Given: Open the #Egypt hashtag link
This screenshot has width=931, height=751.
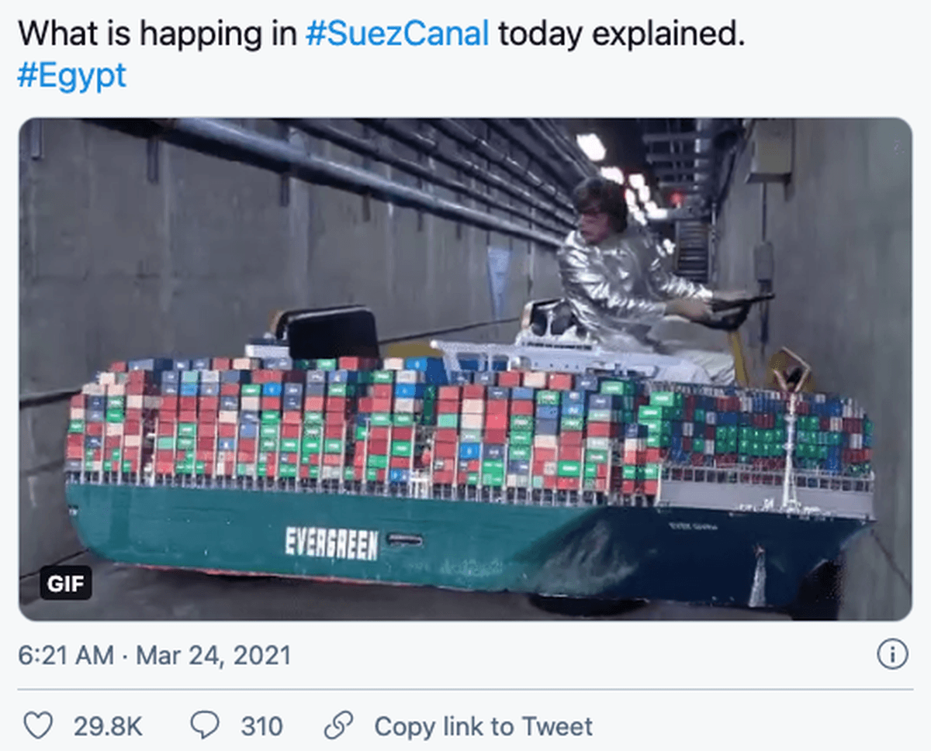Looking at the screenshot, I should pyautogui.click(x=71, y=77).
